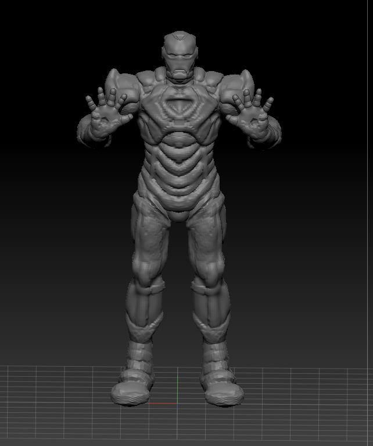Click the armored model's helmet faceplate

[x=179, y=57]
